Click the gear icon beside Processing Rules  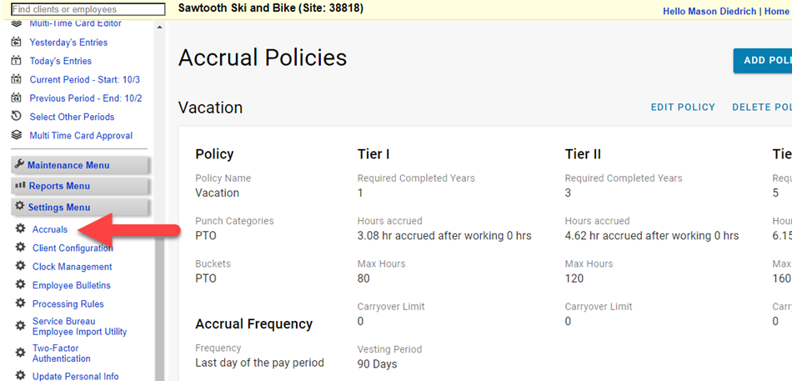coord(20,304)
